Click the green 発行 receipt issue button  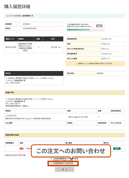(117, 149)
